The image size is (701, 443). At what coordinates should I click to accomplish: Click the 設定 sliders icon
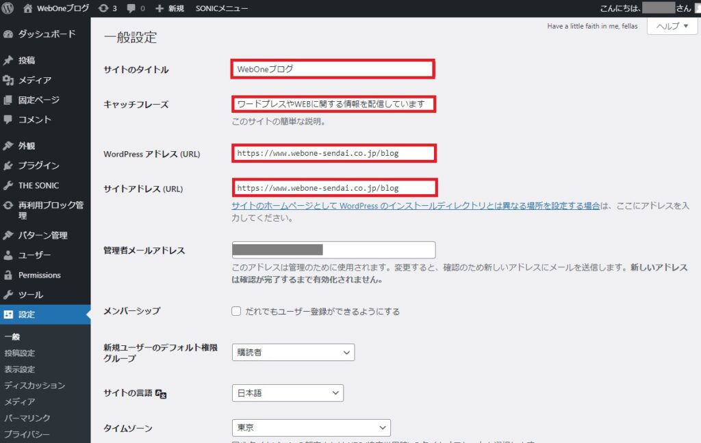(8, 314)
